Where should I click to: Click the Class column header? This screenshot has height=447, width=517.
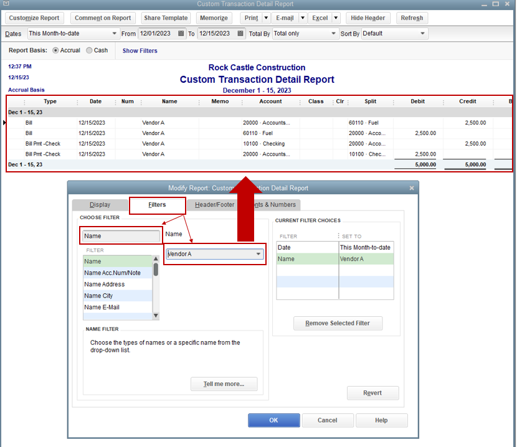point(316,101)
